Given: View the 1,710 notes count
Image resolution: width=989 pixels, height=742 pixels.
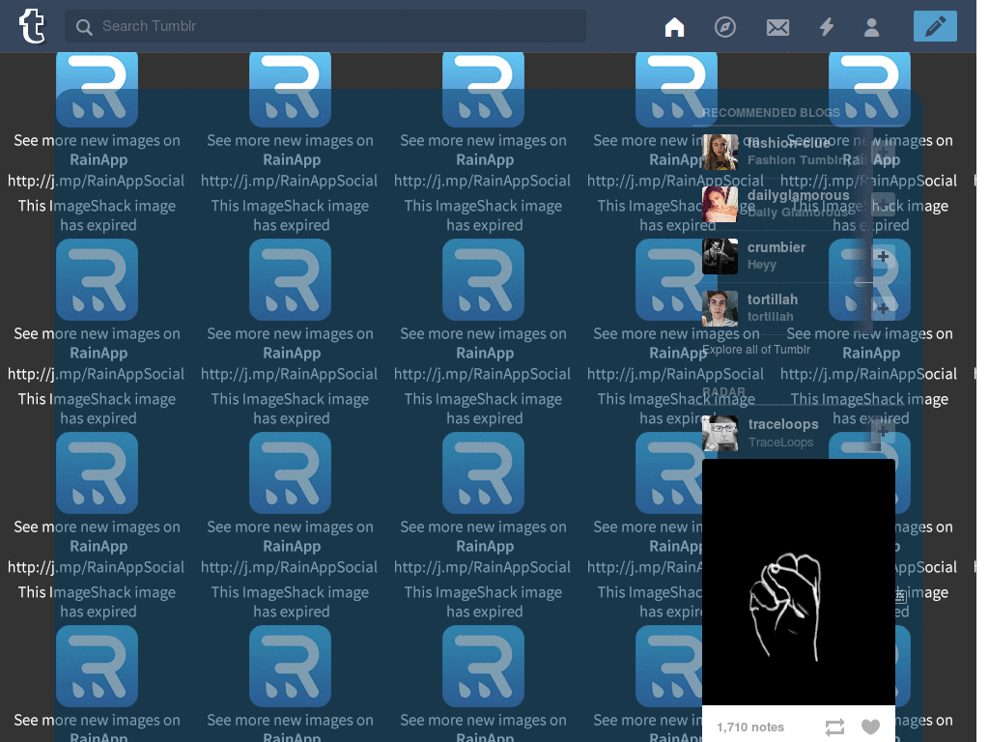Looking at the screenshot, I should [x=750, y=728].
